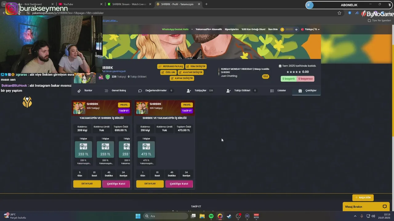Click the yellow plus balance icon
Screen dimensions: 394x221
click(282, 29)
